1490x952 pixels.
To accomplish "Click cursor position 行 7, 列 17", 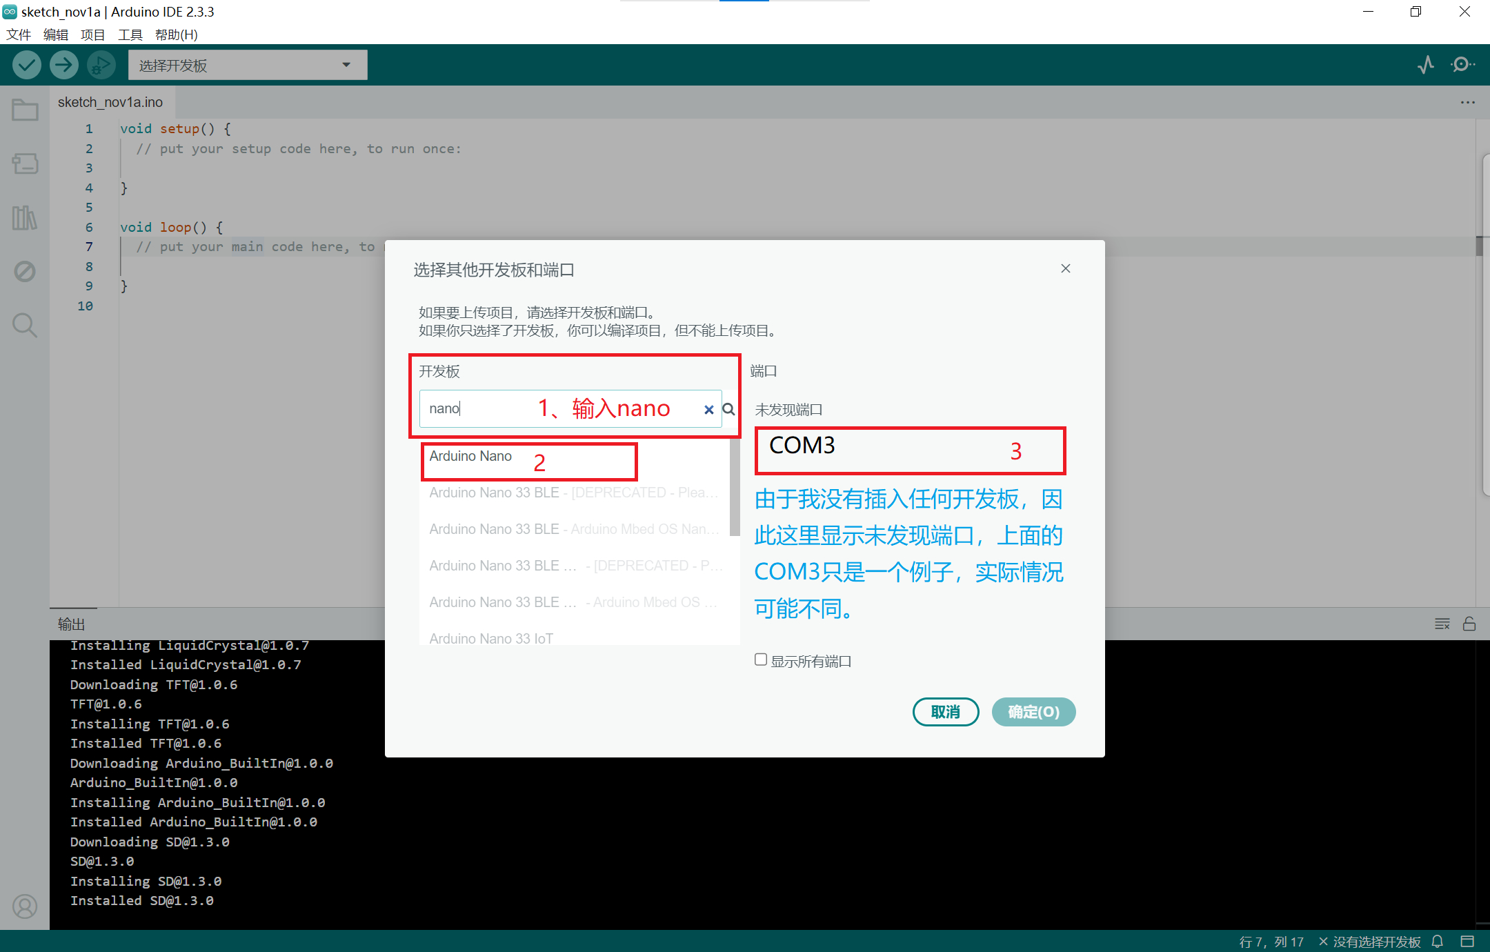I will [x=1271, y=942].
